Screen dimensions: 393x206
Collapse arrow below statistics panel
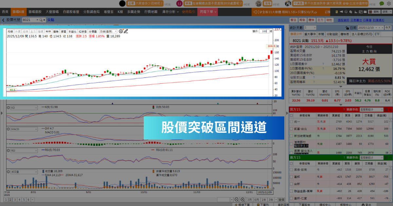[x=341, y=87]
